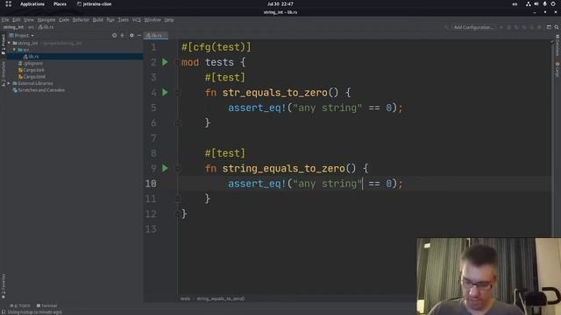
Task: Open the Database side tool window
Action: [557, 45]
